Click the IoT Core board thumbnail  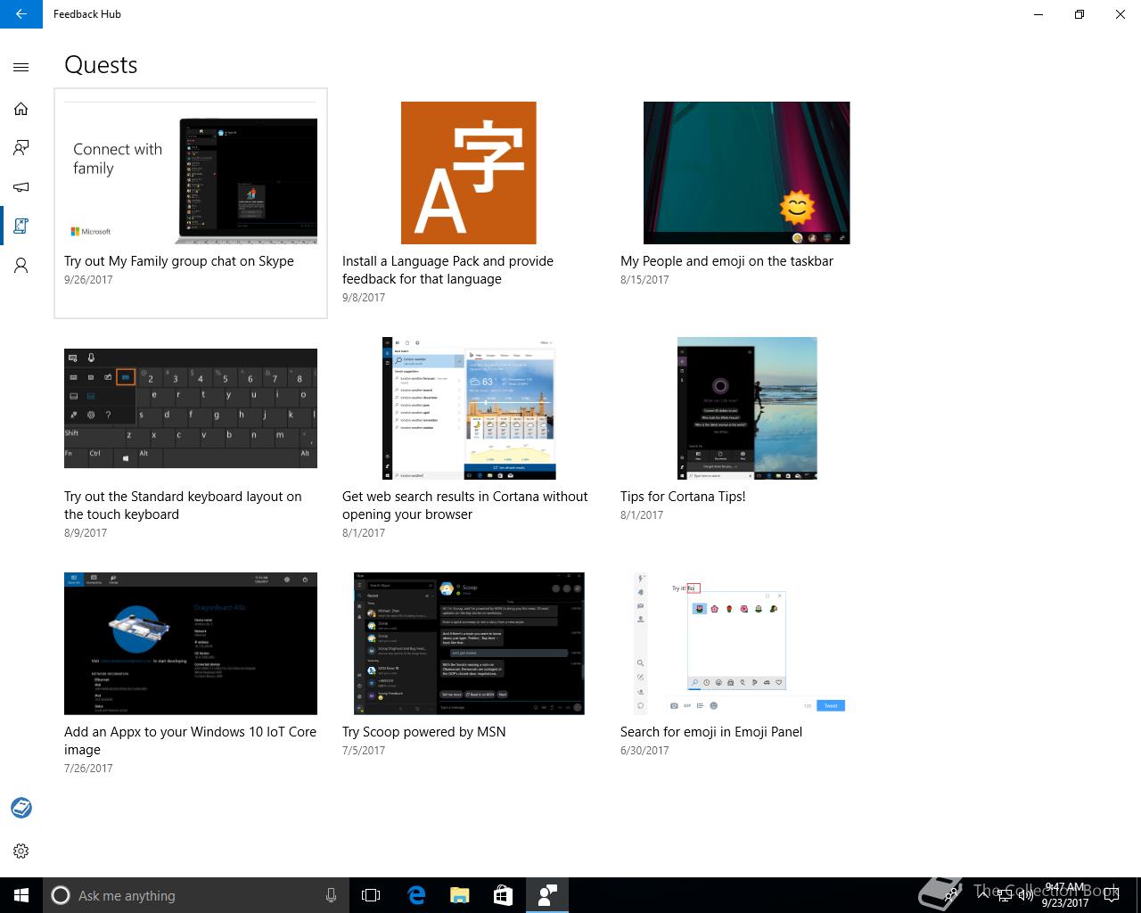pos(191,644)
